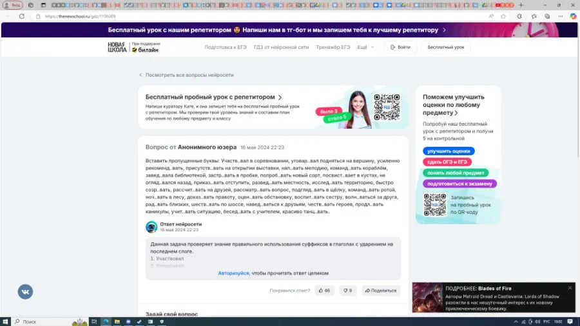Viewport: 580px width, 326px height.
Task: Click the Войти login button
Action: pyautogui.click(x=400, y=47)
